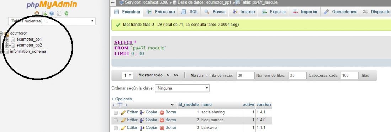Switch to the Examinar tab
This screenshot has width=391, height=132.
(127, 12)
